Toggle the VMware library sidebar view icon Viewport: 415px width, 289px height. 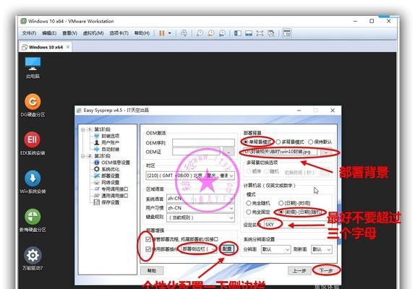coord(238,33)
